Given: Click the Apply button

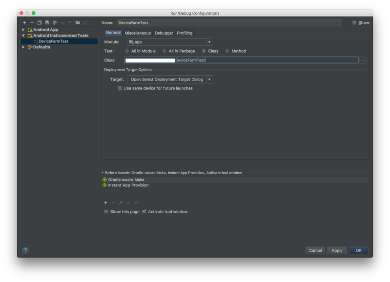Looking at the screenshot, I should [337, 250].
